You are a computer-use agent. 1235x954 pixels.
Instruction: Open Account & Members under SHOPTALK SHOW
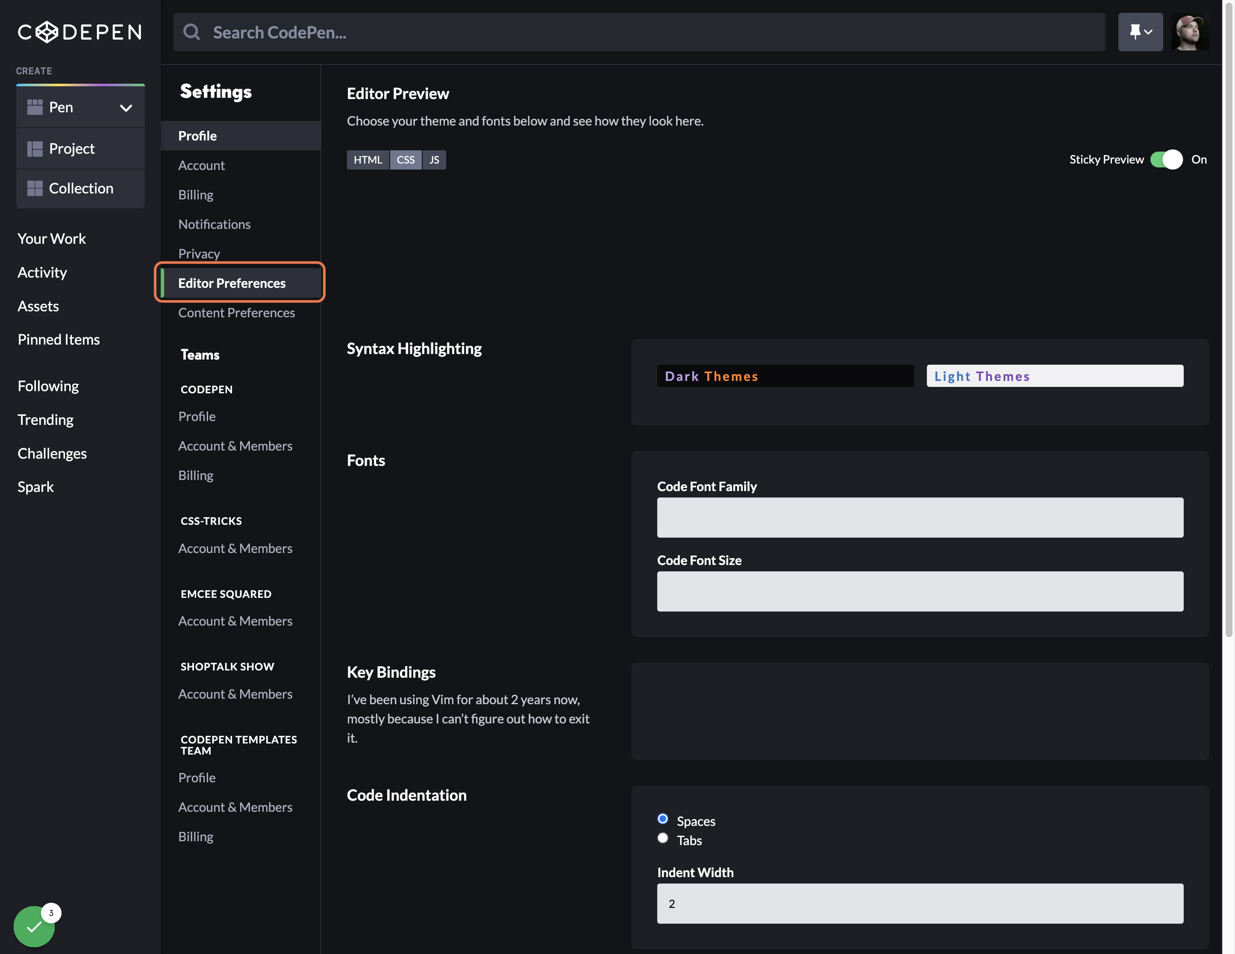(x=235, y=694)
